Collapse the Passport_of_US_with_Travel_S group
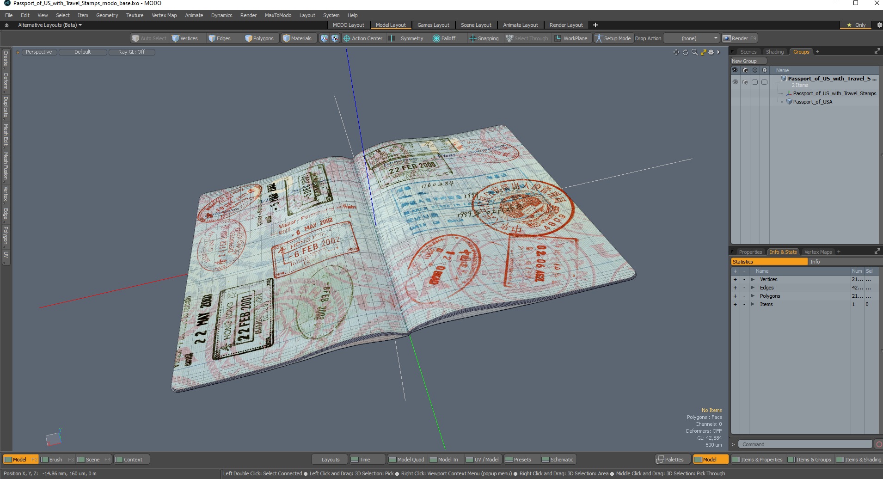 (778, 82)
